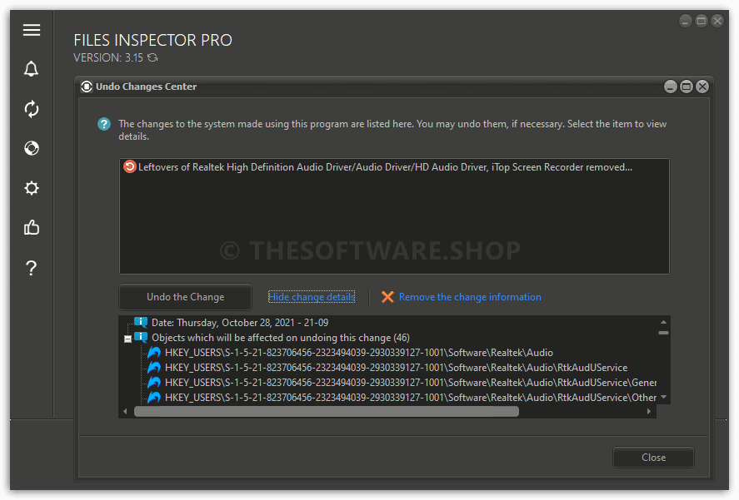The image size is (739, 500).
Task: Click the registry icon of Realtek\Audio key
Action: click(154, 352)
